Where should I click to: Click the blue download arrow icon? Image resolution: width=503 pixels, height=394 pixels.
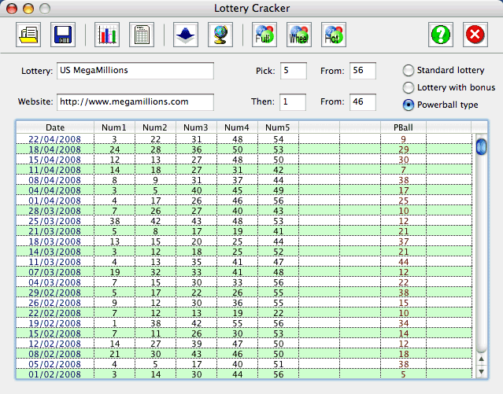point(186,35)
